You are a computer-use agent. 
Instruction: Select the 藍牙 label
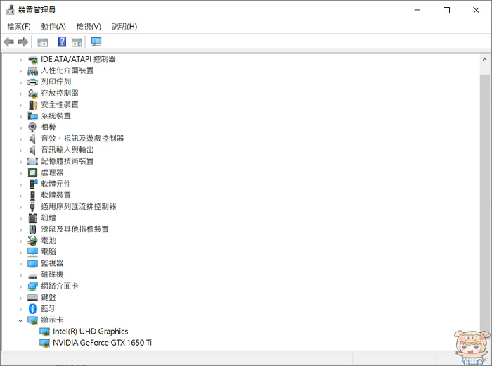point(48,308)
